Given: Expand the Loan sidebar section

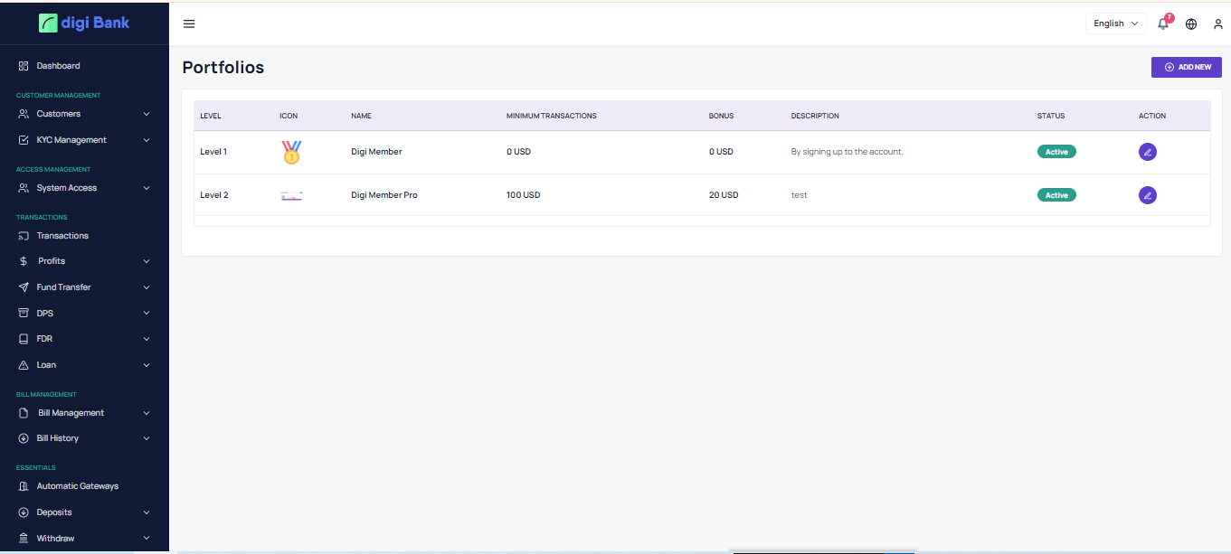Looking at the screenshot, I should [x=84, y=365].
